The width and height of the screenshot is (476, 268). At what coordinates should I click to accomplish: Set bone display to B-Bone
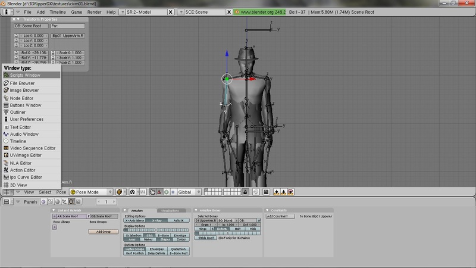[x=163, y=235]
